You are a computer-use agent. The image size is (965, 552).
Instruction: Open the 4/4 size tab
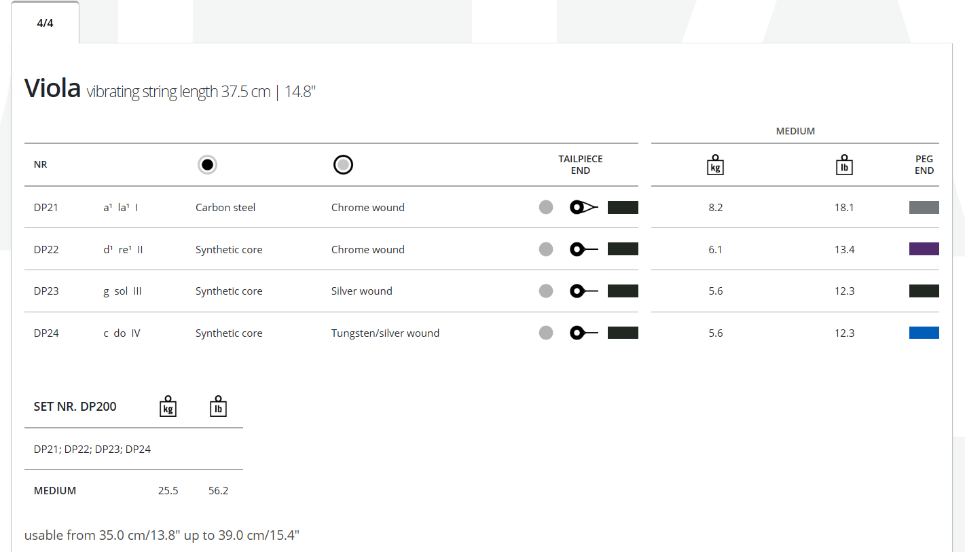click(45, 23)
